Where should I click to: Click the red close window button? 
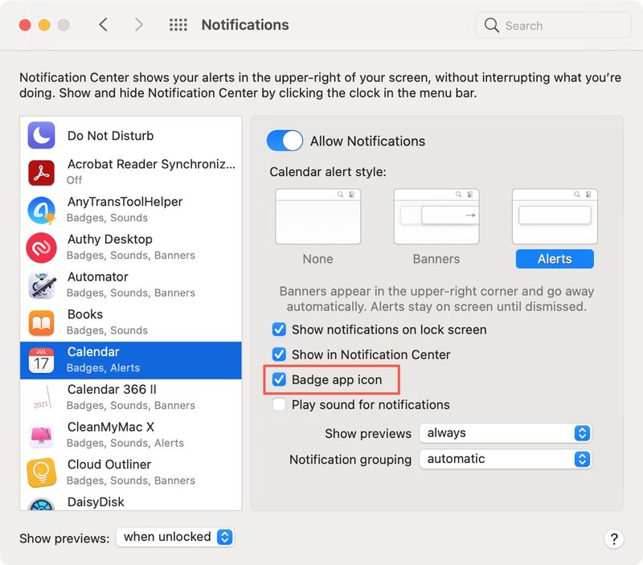(25, 25)
